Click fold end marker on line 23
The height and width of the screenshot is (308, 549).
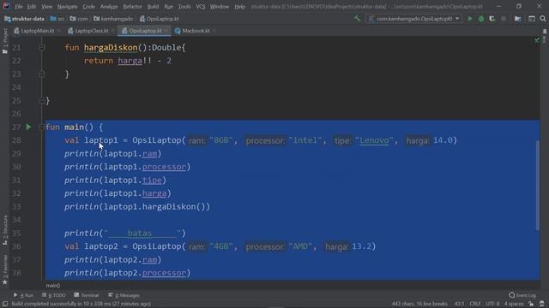42,74
